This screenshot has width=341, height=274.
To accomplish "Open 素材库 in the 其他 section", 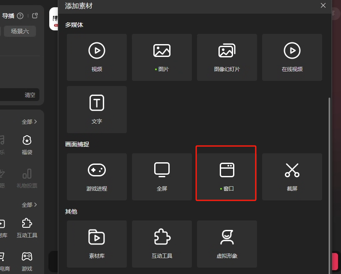I will pyautogui.click(x=97, y=244).
